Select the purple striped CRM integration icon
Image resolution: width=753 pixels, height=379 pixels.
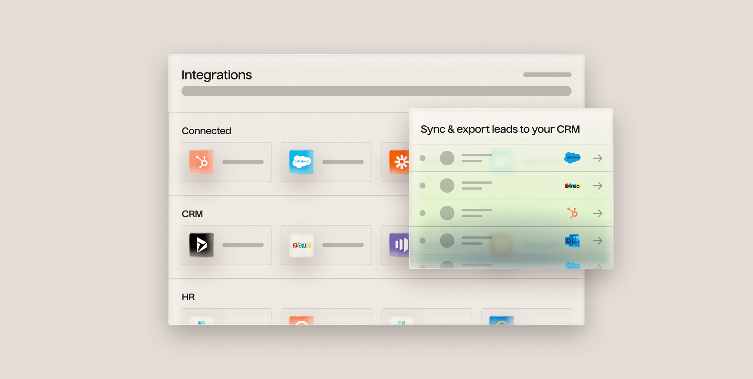coord(399,245)
